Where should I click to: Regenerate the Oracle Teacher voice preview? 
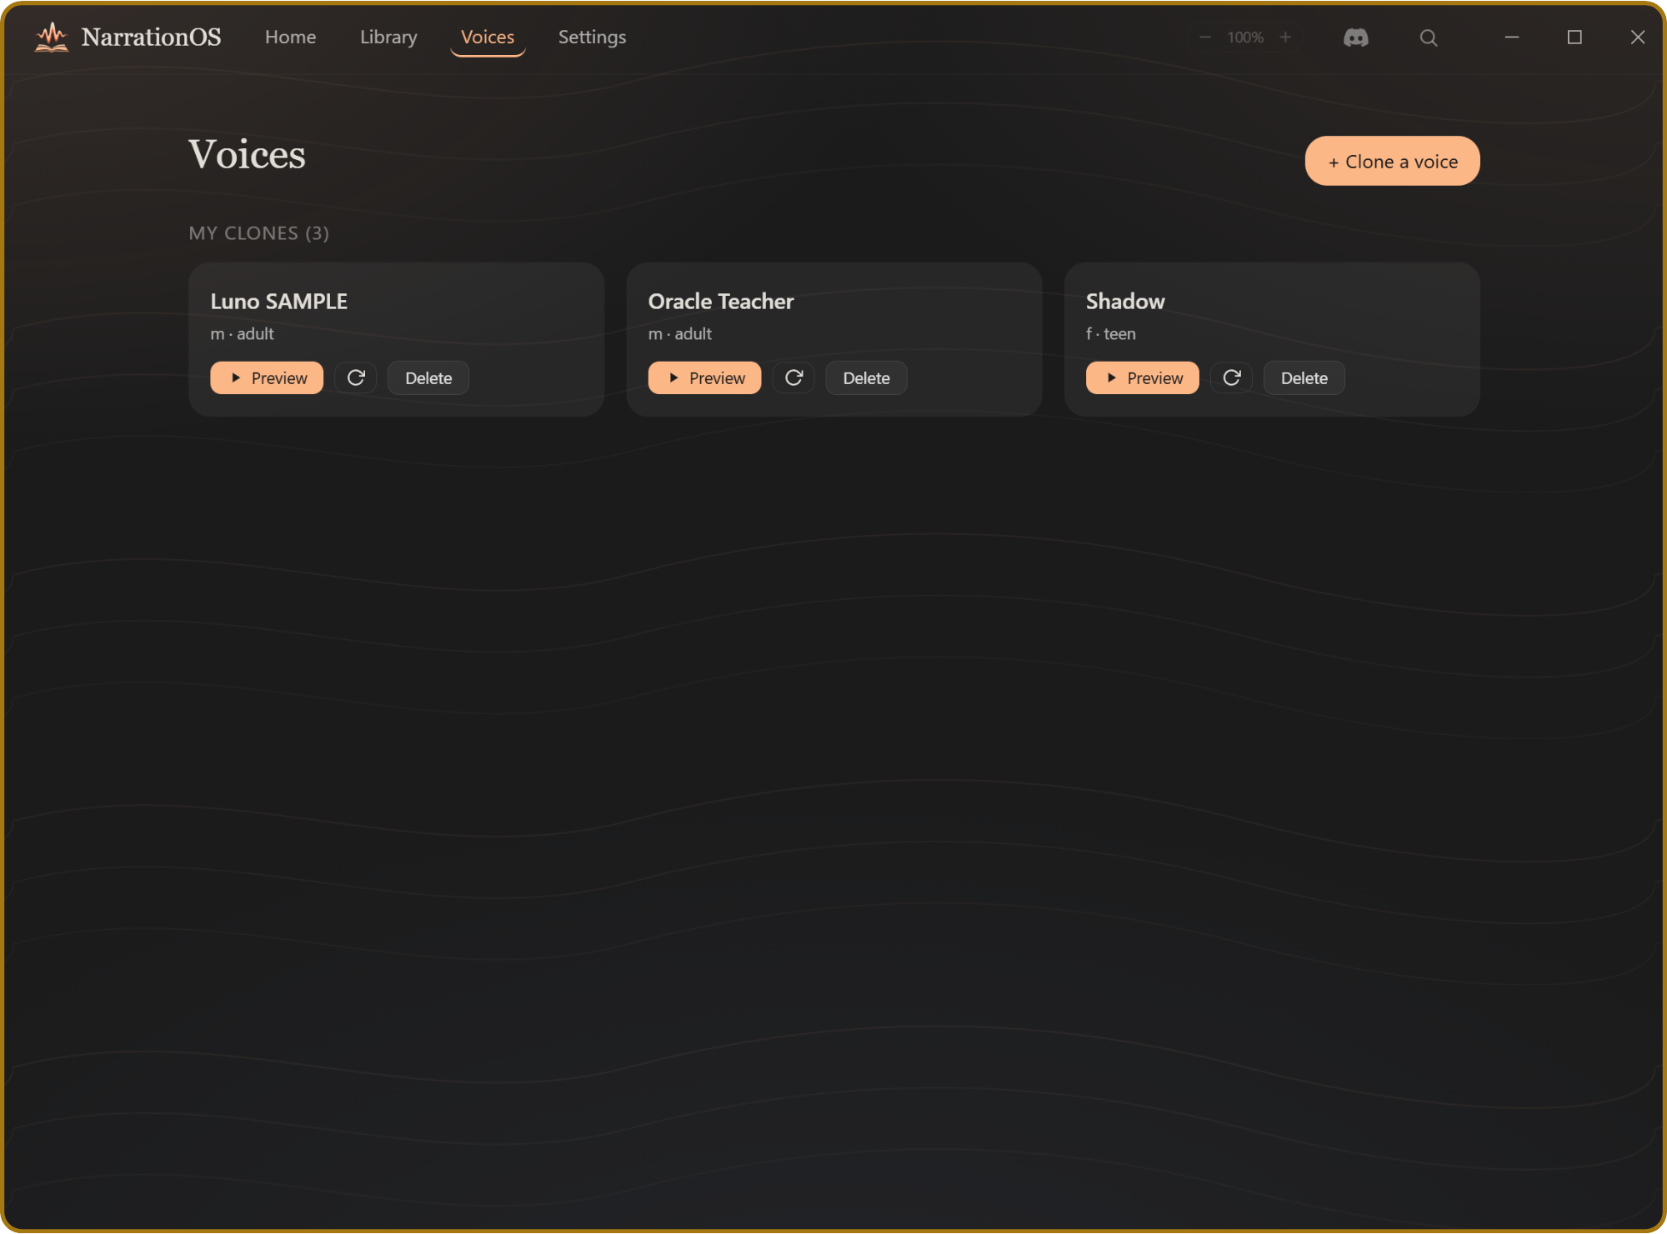[794, 378]
